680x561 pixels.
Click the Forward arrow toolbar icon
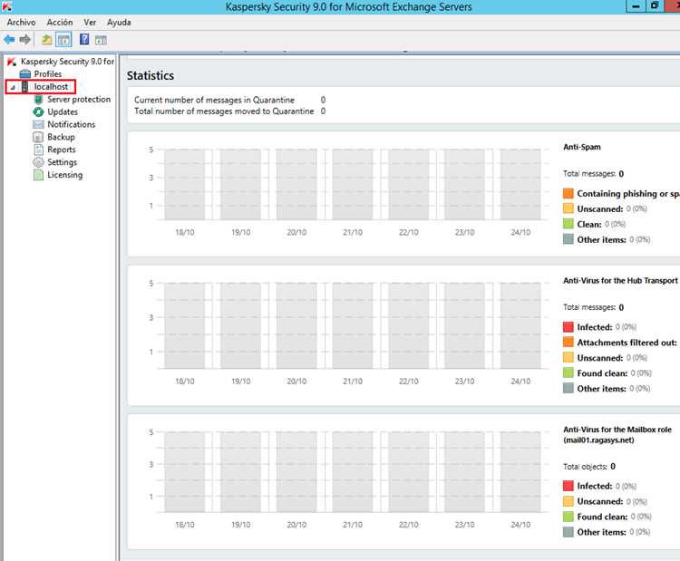[x=25, y=40]
